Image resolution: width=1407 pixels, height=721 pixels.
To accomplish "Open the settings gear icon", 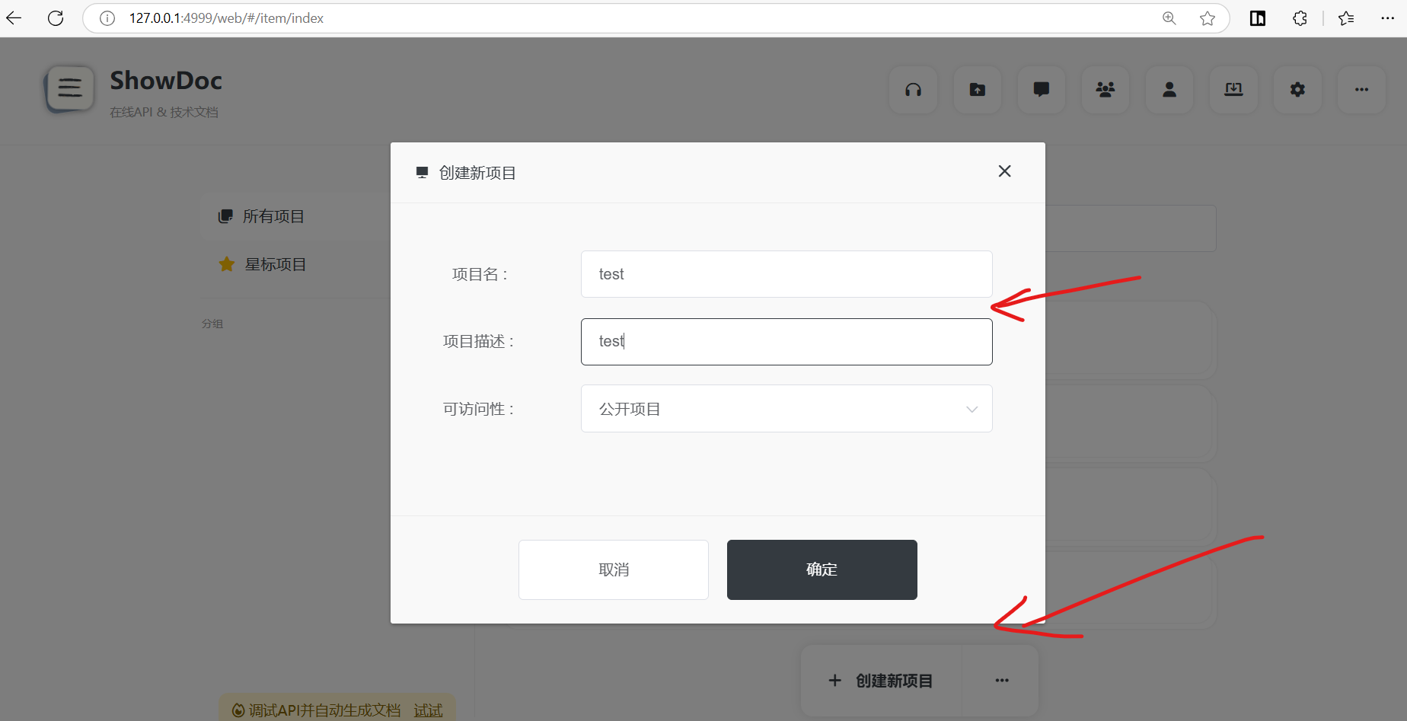I will point(1297,90).
